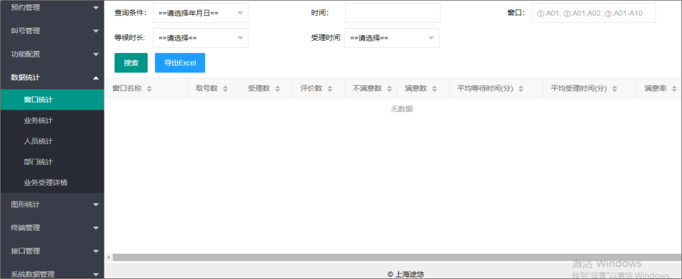Collapse the 数据统计 sidebar section
The height and width of the screenshot is (279, 682).
(x=52, y=78)
